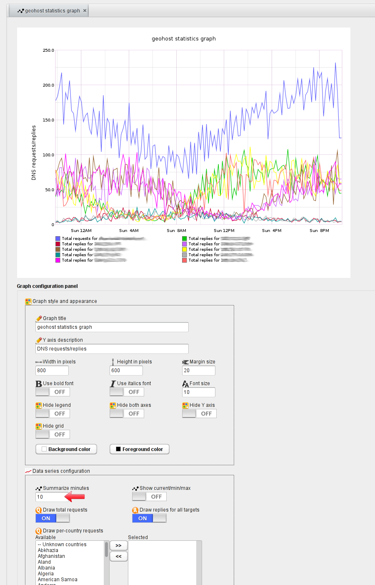The image size is (375, 585).
Task: Click the Hide grid icon
Action: [39, 426]
